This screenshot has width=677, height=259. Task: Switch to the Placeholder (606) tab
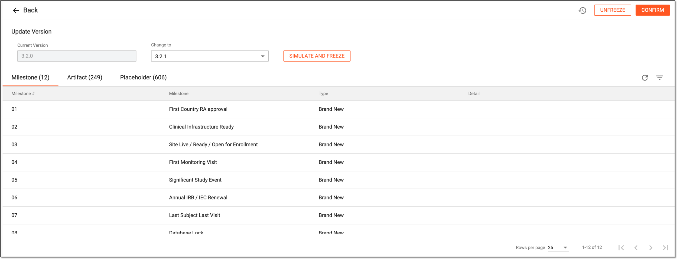pyautogui.click(x=143, y=78)
